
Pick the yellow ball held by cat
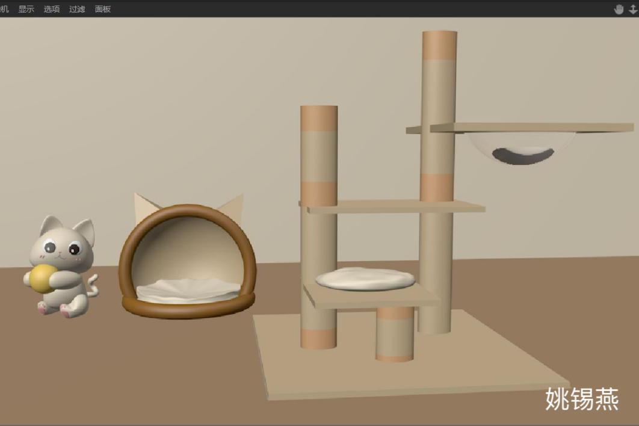pos(41,279)
